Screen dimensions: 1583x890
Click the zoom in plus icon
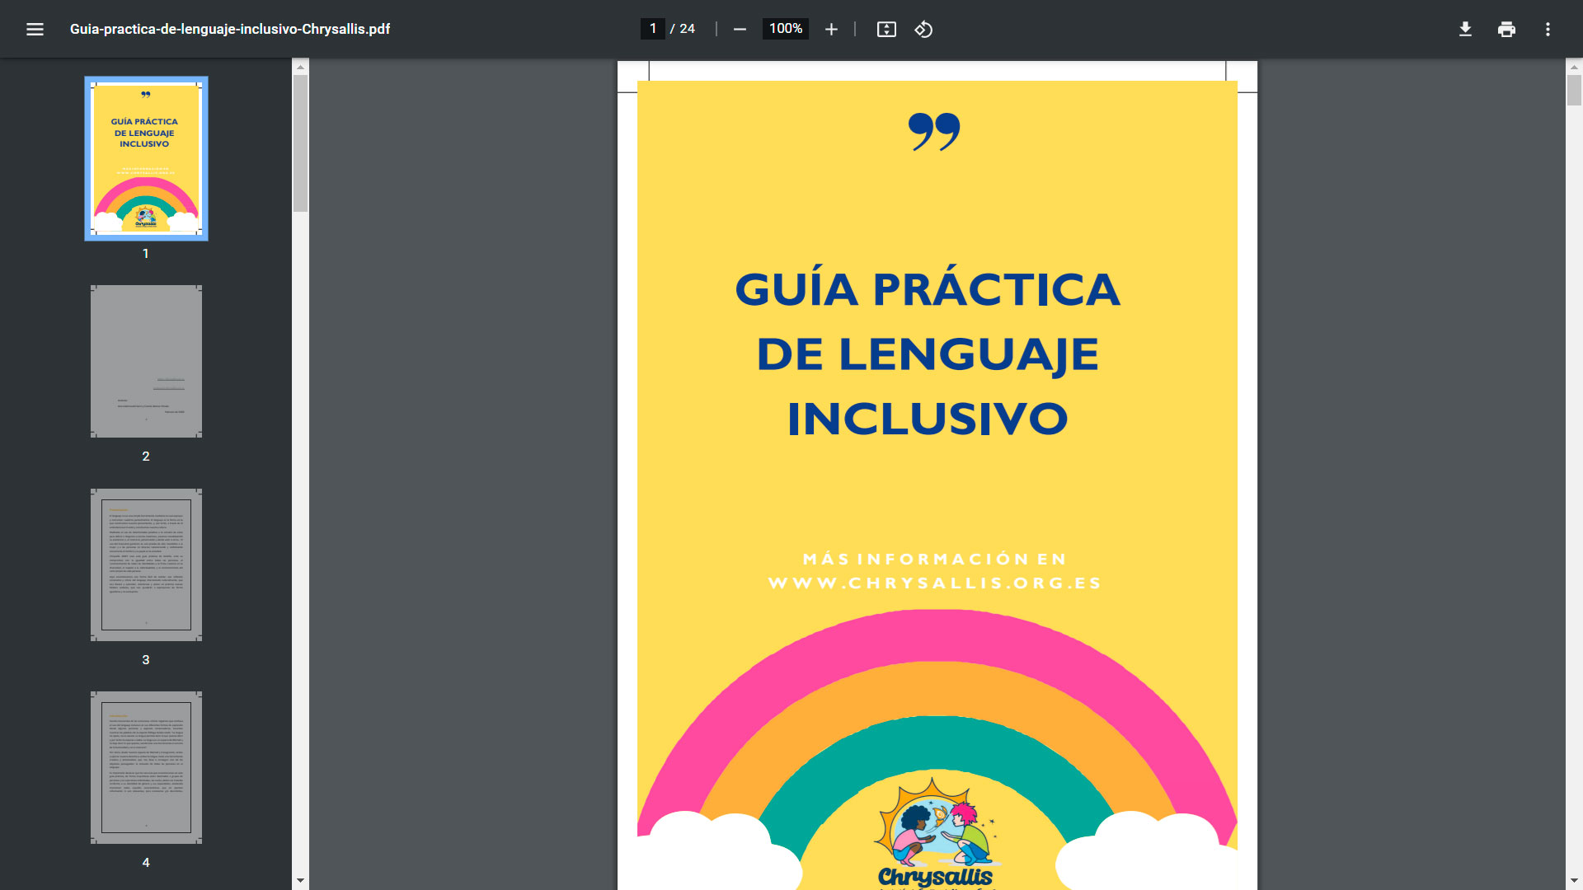831,30
